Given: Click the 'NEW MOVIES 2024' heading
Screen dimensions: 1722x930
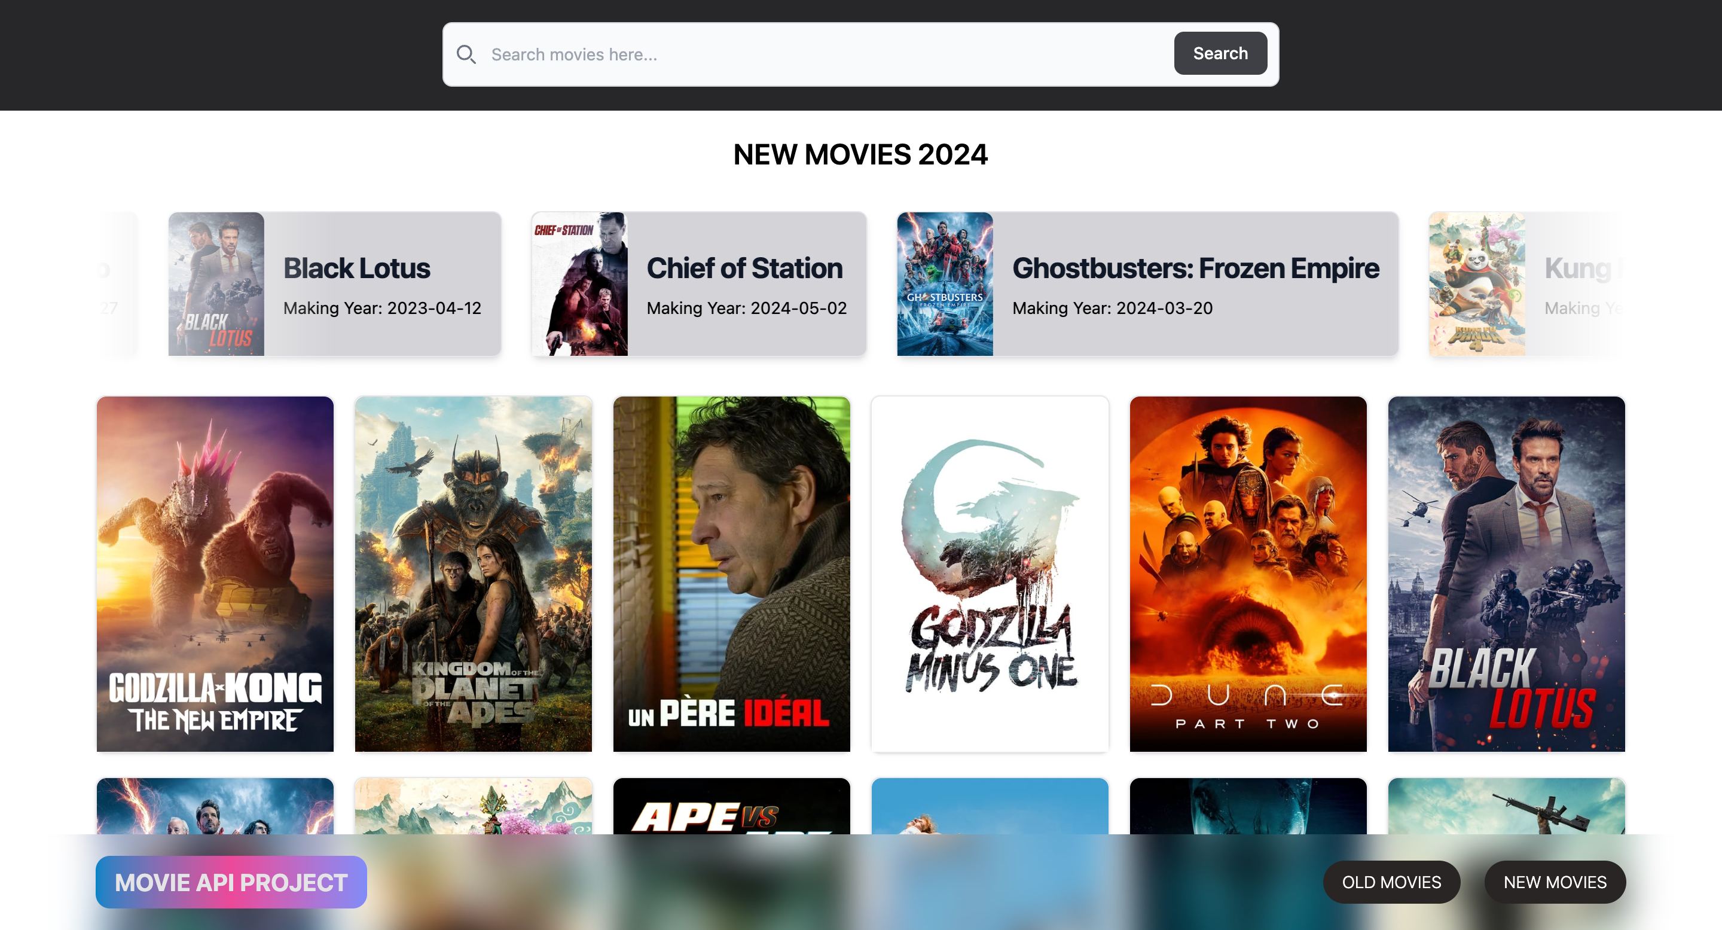Looking at the screenshot, I should [x=860, y=154].
